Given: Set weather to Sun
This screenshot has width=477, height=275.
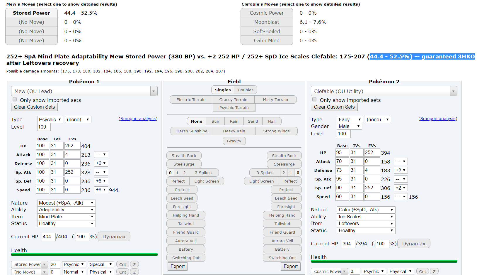Looking at the screenshot, I should click(x=215, y=121).
